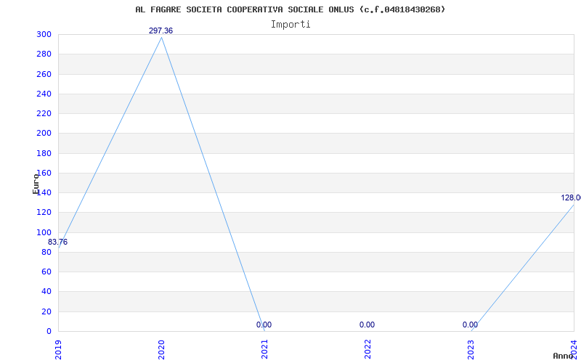
Task: Click the 297.36 data label
Action: point(161,30)
